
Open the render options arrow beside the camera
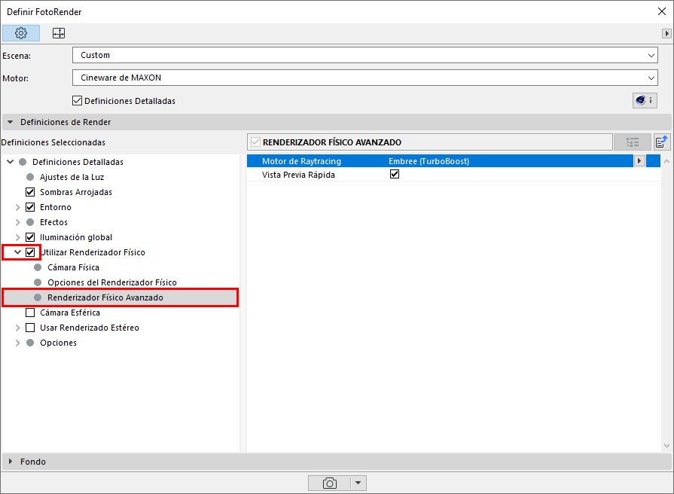[358, 483]
